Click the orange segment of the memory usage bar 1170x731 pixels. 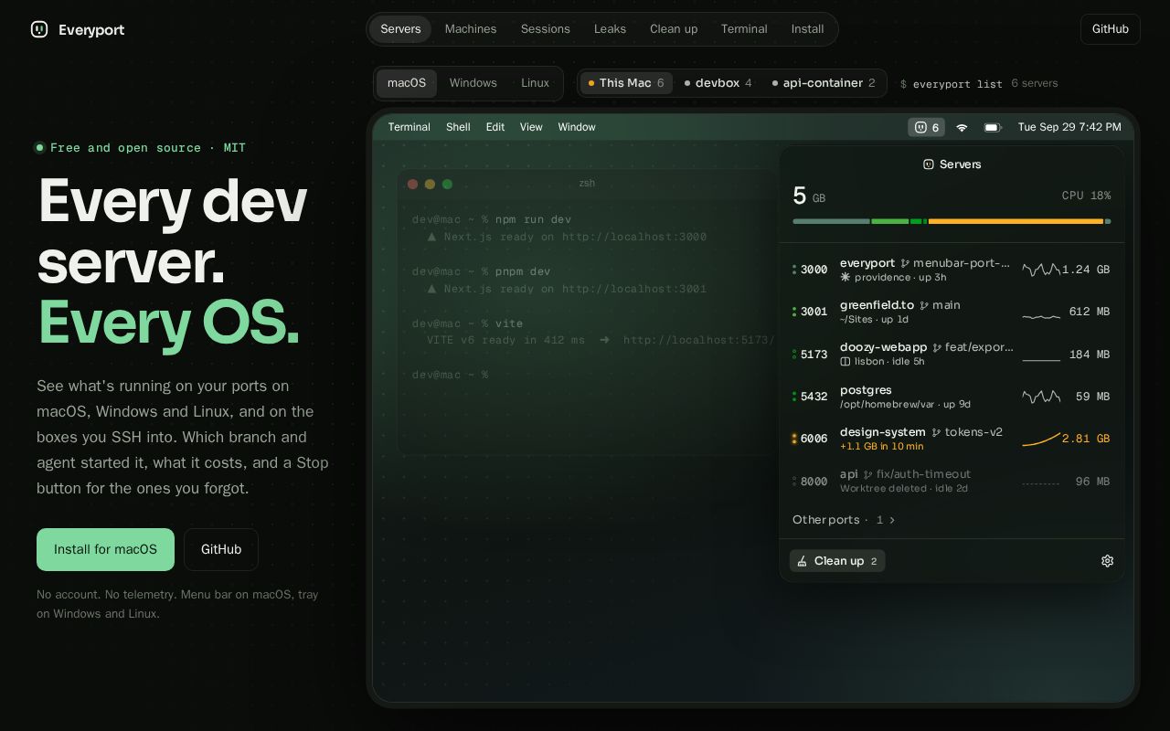point(1016,221)
